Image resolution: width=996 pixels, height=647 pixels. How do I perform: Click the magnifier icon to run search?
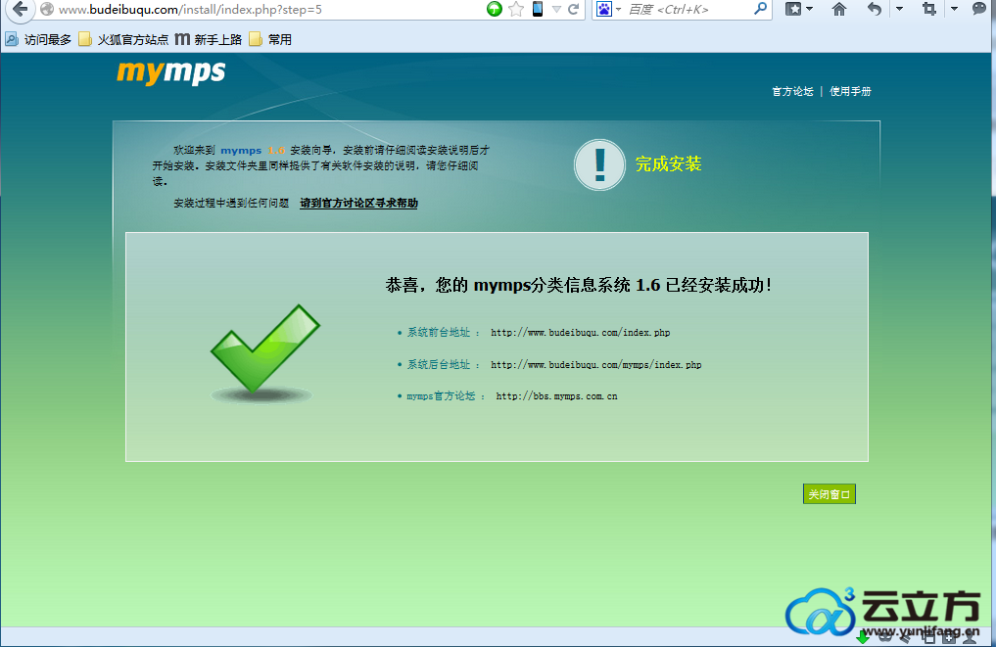click(760, 9)
